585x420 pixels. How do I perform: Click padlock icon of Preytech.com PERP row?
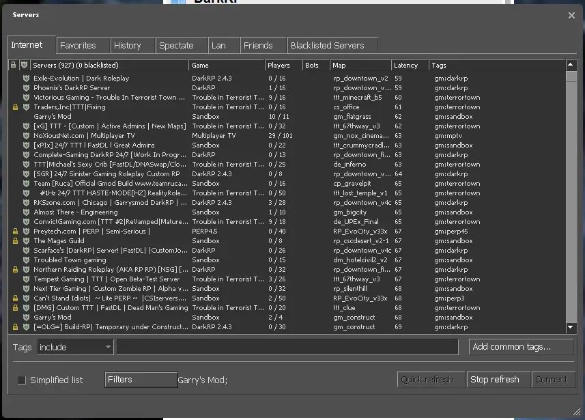[x=15, y=232]
